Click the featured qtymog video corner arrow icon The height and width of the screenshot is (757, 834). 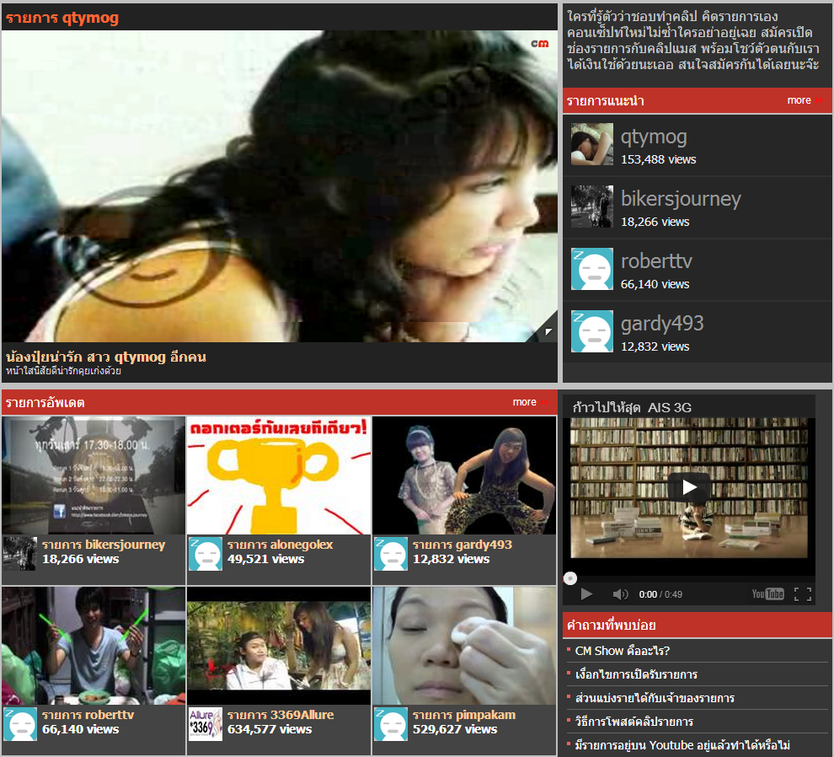pyautogui.click(x=548, y=331)
